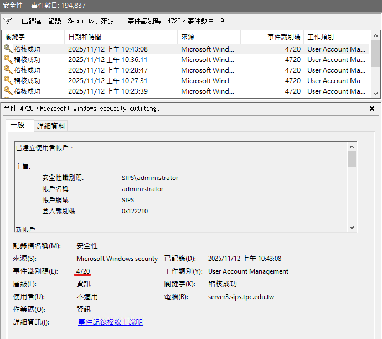Open 事件記錄檔線上說明 link

coord(110,322)
